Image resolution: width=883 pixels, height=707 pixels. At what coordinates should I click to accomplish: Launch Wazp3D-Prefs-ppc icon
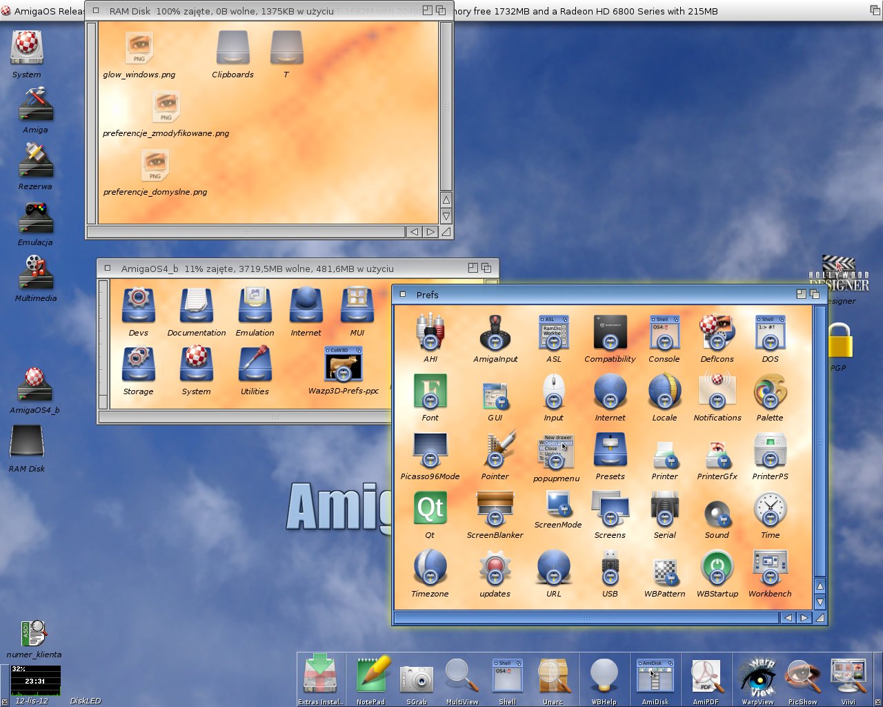(x=343, y=364)
